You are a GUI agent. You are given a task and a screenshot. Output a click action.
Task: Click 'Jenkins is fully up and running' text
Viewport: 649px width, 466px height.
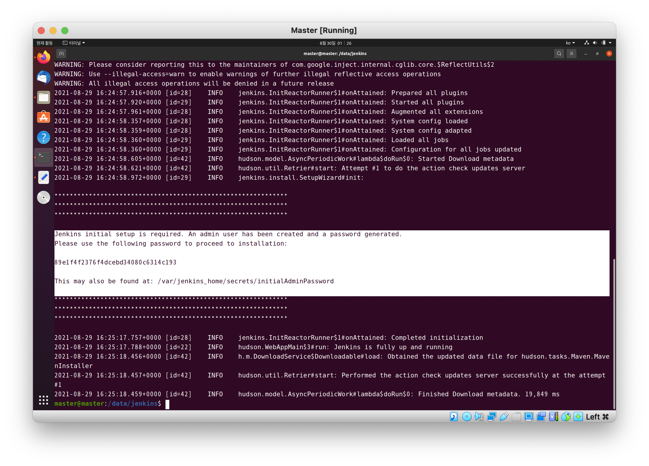point(393,347)
